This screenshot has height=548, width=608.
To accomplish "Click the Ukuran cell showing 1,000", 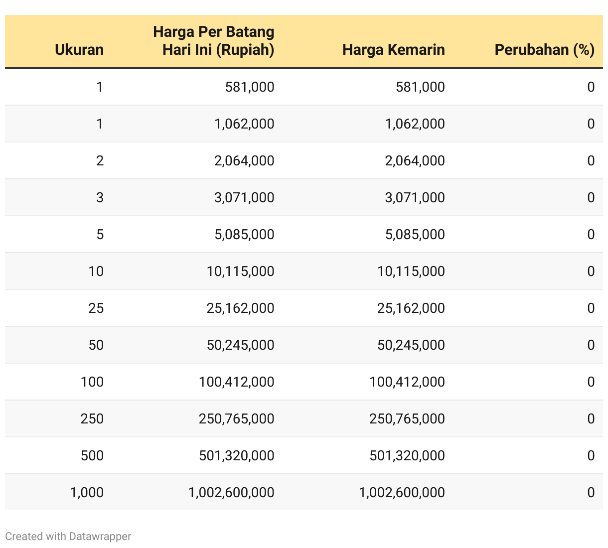I will pyautogui.click(x=87, y=493).
